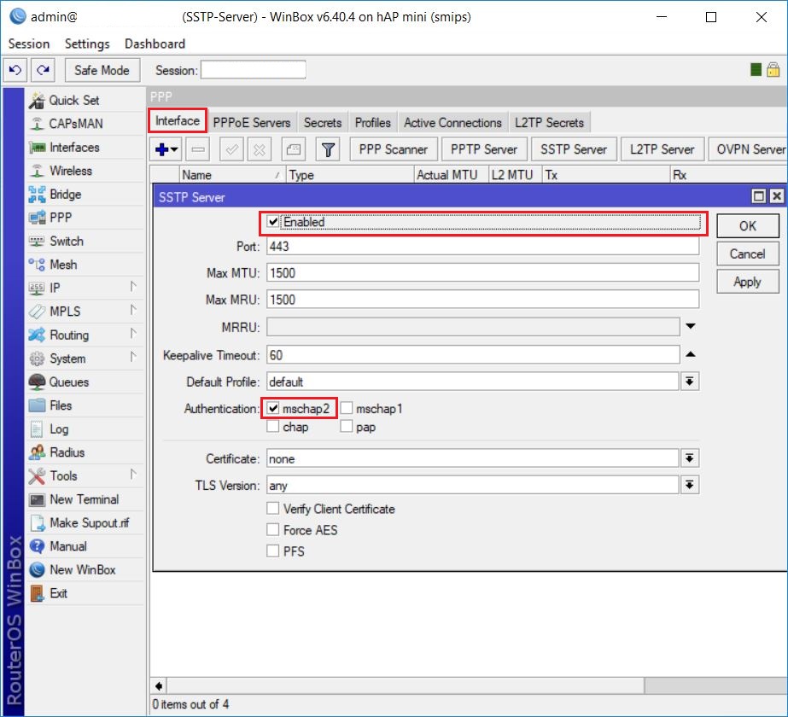Image resolution: width=788 pixels, height=717 pixels.
Task: Expand the System submenu
Action: (x=132, y=358)
